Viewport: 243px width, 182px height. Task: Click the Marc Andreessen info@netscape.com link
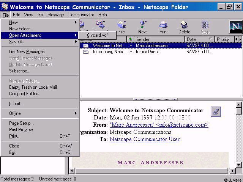point(159,125)
